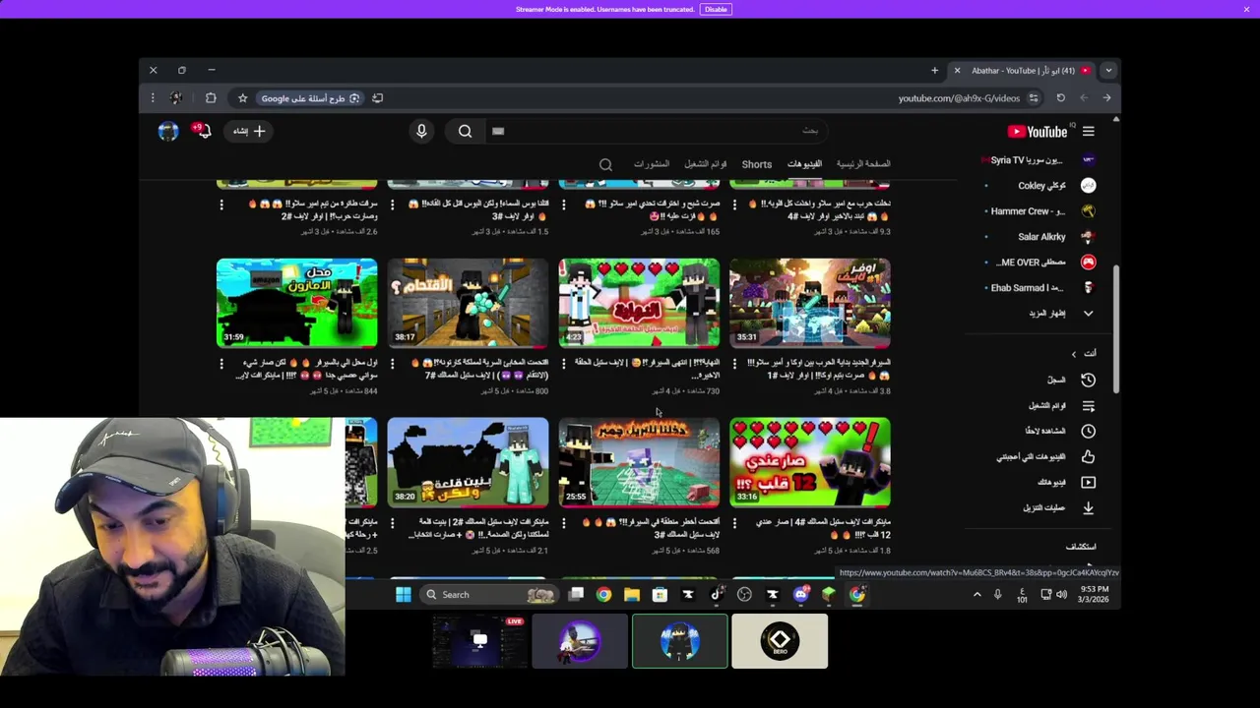The width and height of the screenshot is (1260, 708).
Task: Click the voice search microphone button
Action: [421, 131]
